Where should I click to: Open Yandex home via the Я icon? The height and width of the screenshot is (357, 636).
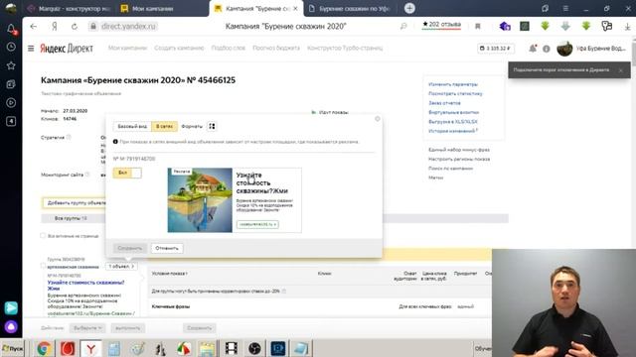pos(55,27)
